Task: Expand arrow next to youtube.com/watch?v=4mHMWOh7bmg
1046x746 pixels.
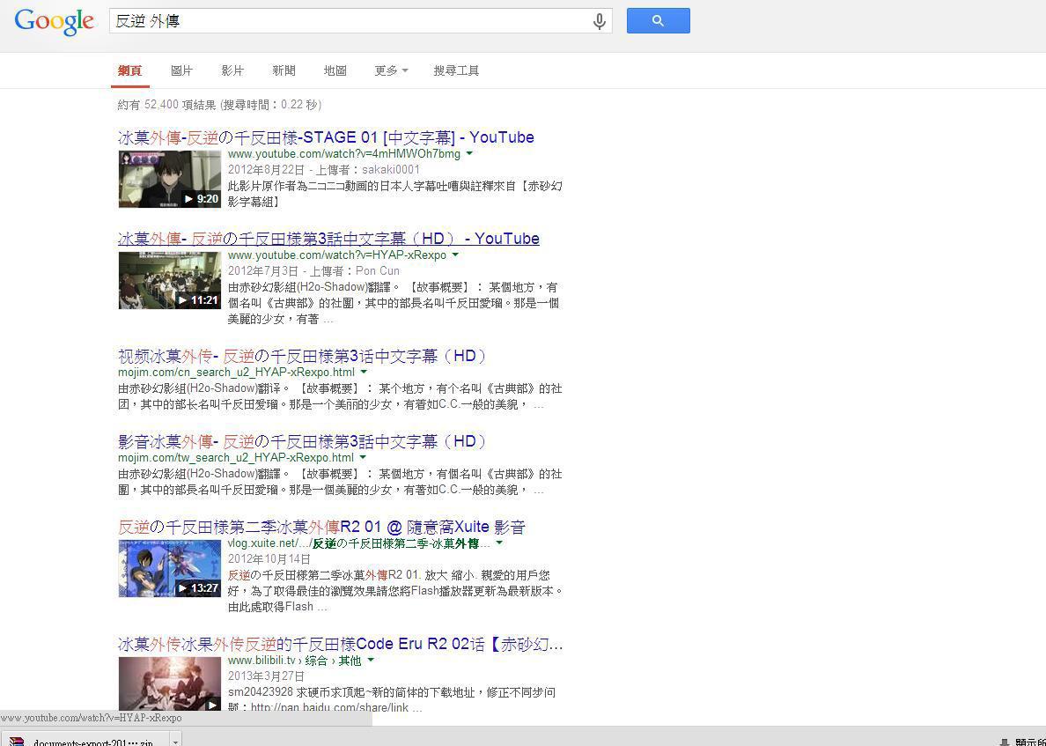Action: pos(469,153)
